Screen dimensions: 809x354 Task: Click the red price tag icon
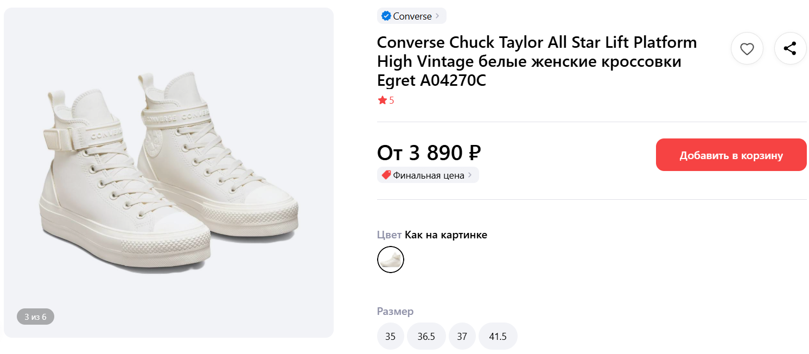386,175
